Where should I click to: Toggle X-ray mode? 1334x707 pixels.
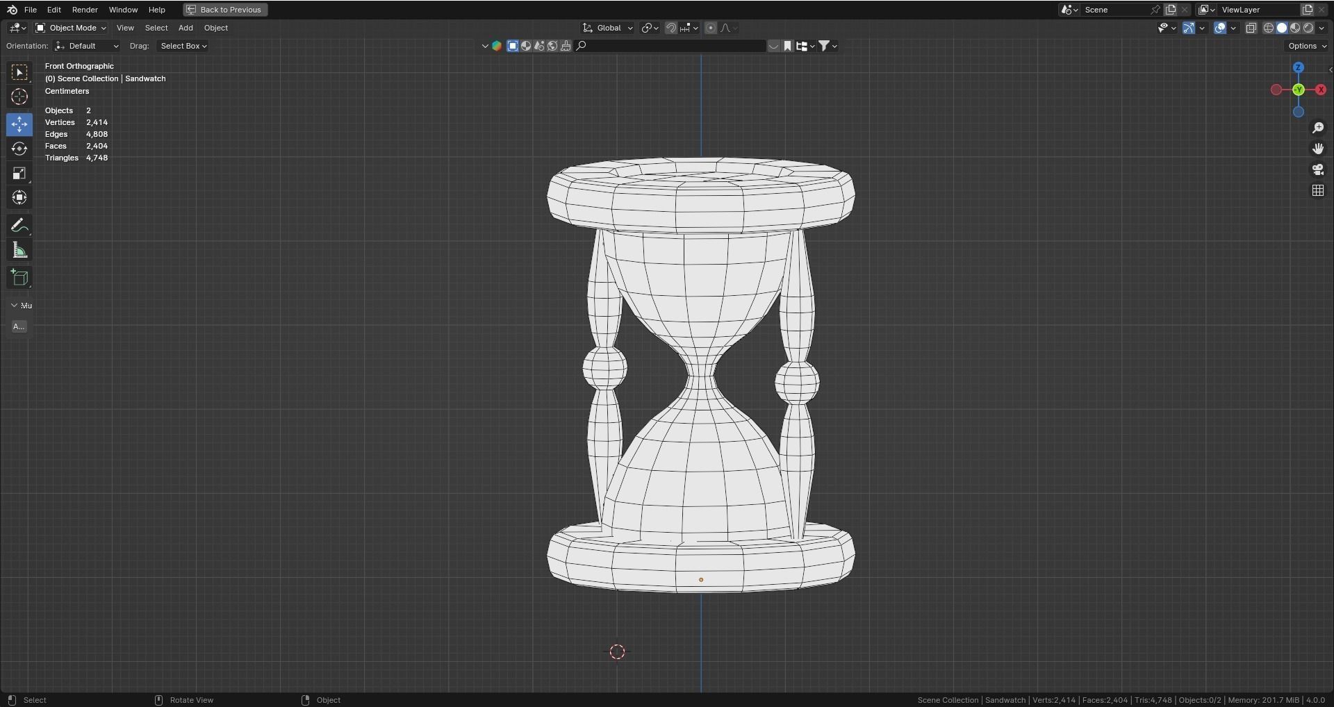point(1251,28)
